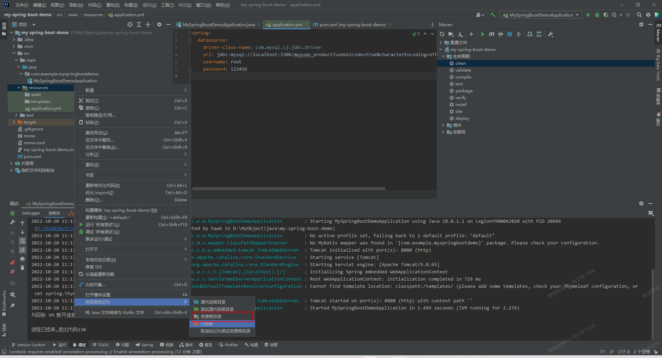Reload all Maven projects with the refresh icon
The width and height of the screenshot is (662, 358).
442,34
